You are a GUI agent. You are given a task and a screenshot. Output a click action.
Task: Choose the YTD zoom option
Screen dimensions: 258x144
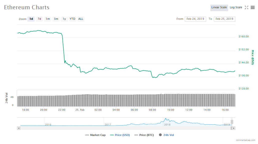(x=72, y=19)
